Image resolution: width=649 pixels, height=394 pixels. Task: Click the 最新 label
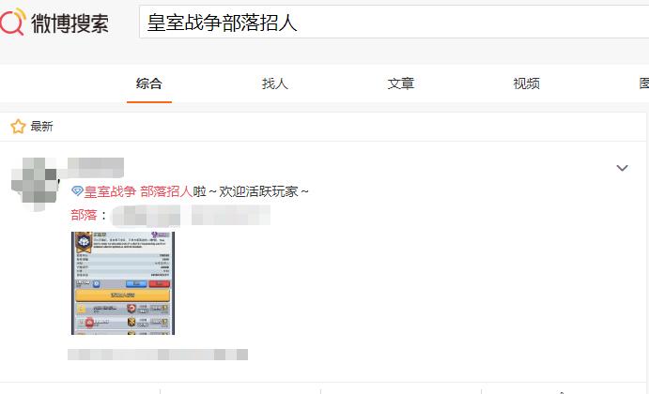tap(42, 126)
